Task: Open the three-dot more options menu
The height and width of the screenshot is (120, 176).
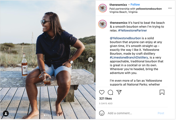Action: pyautogui.click(x=170, y=8)
